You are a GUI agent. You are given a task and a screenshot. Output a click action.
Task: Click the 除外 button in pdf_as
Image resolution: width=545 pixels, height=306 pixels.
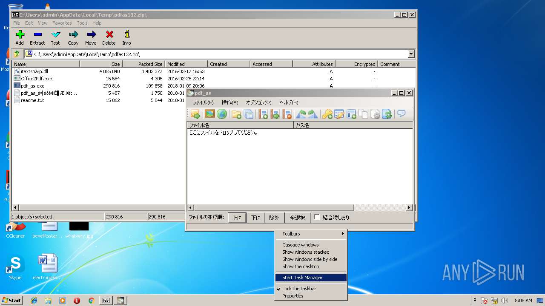(x=274, y=218)
